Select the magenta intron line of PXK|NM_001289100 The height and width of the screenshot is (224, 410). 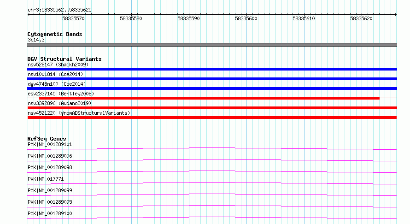[212, 217]
